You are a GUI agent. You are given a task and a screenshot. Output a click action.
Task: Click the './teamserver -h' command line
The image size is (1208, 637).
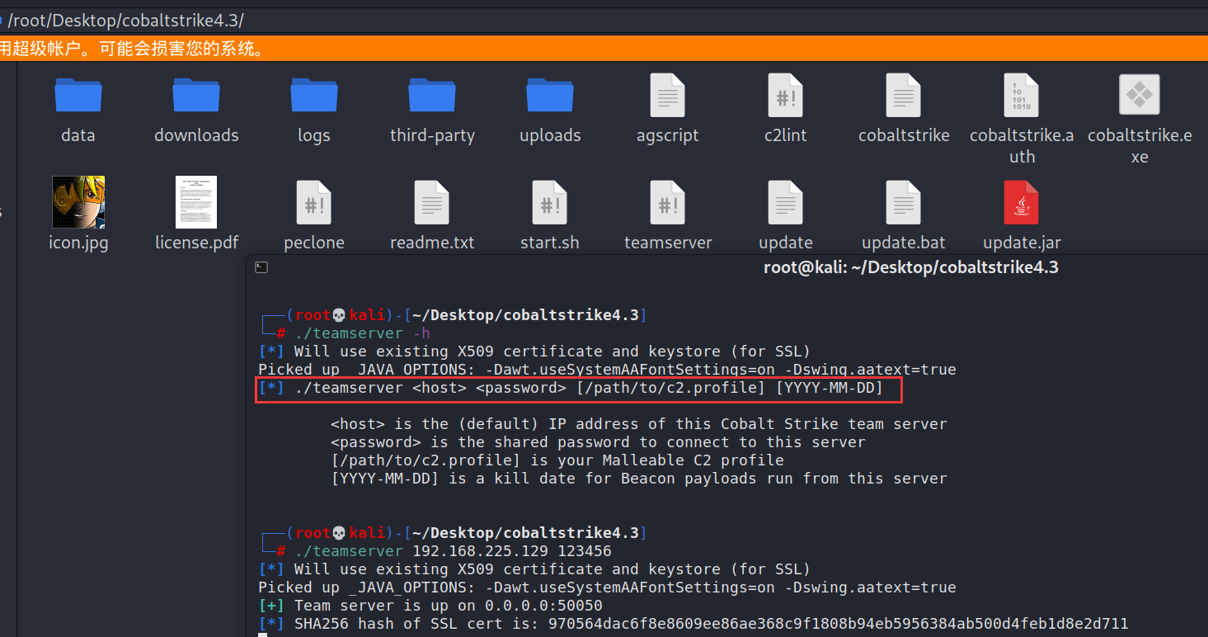tap(363, 333)
